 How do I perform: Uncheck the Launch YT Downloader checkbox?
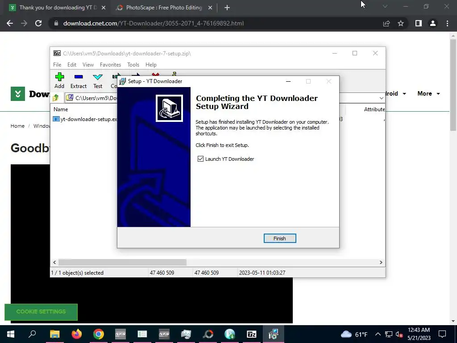[x=200, y=159]
